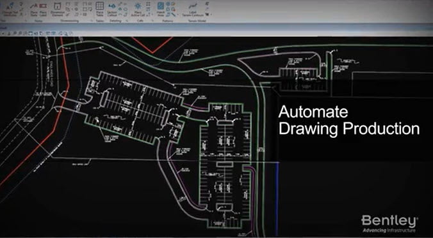Open the Terrain Model tools dropdown arrow
Viewport: 433px width, 238px height.
coord(211,14)
